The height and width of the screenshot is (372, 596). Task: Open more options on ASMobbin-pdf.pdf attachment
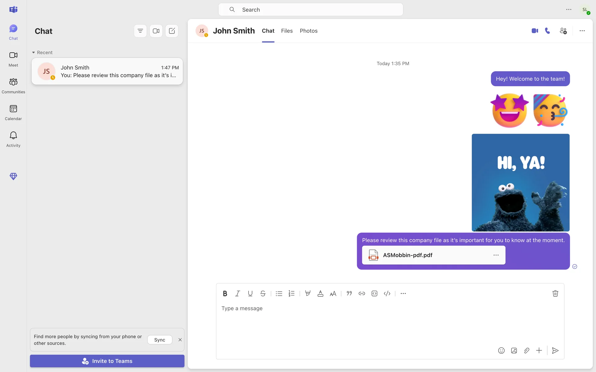click(x=496, y=255)
